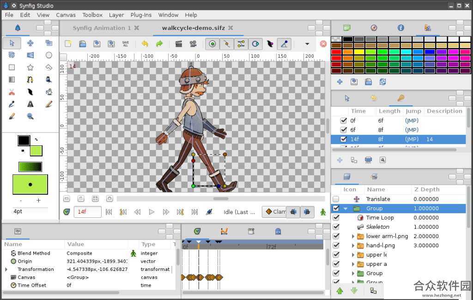Screen dimensions: 473x300
Task: Toggle the selected Group layer checkbox
Action: tap(336, 208)
